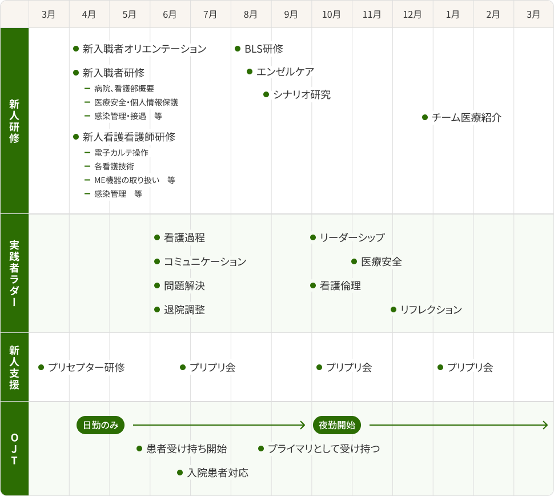
Task: Select the 看護過程 bullet in June
Action: (157, 237)
